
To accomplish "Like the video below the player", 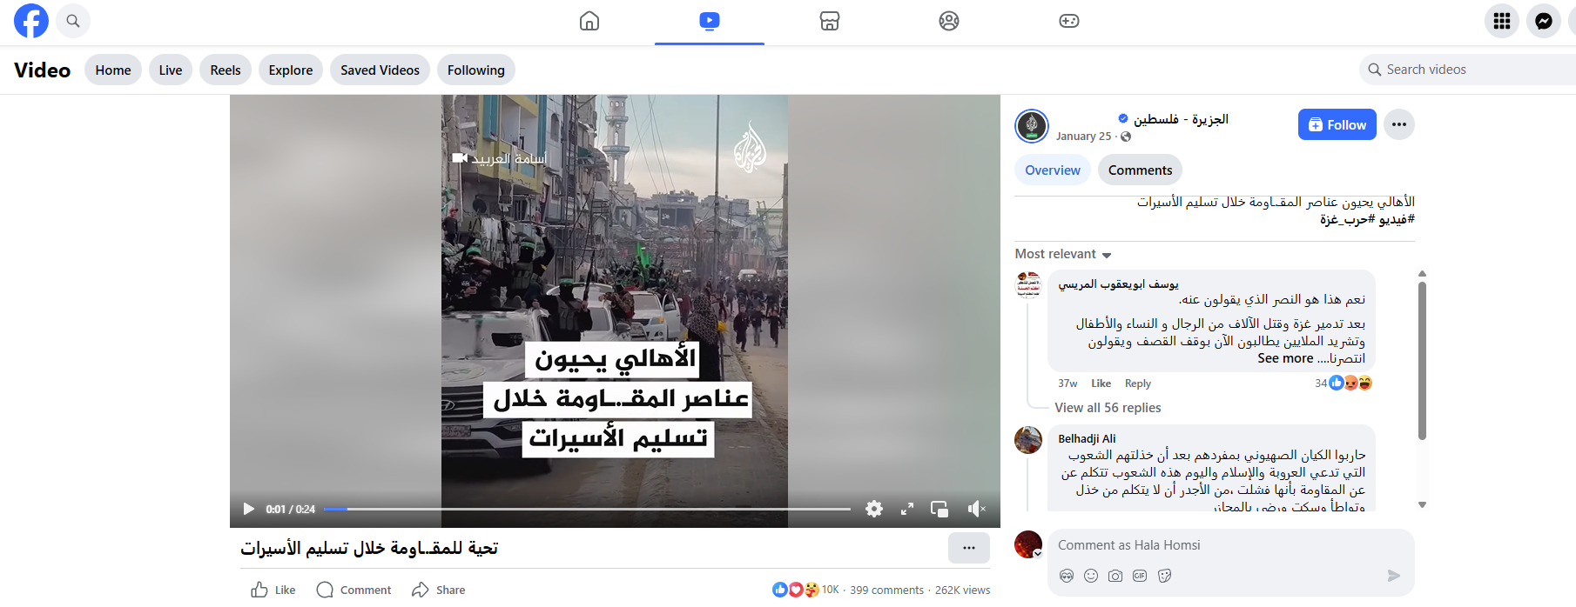I will pos(273,590).
